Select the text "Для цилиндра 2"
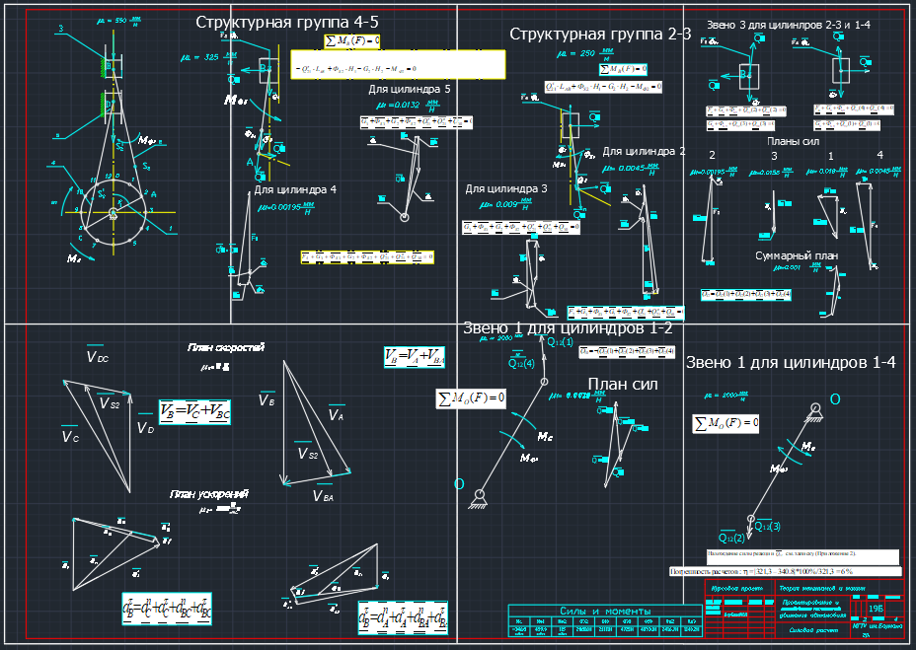This screenshot has width=916, height=650. (644, 151)
